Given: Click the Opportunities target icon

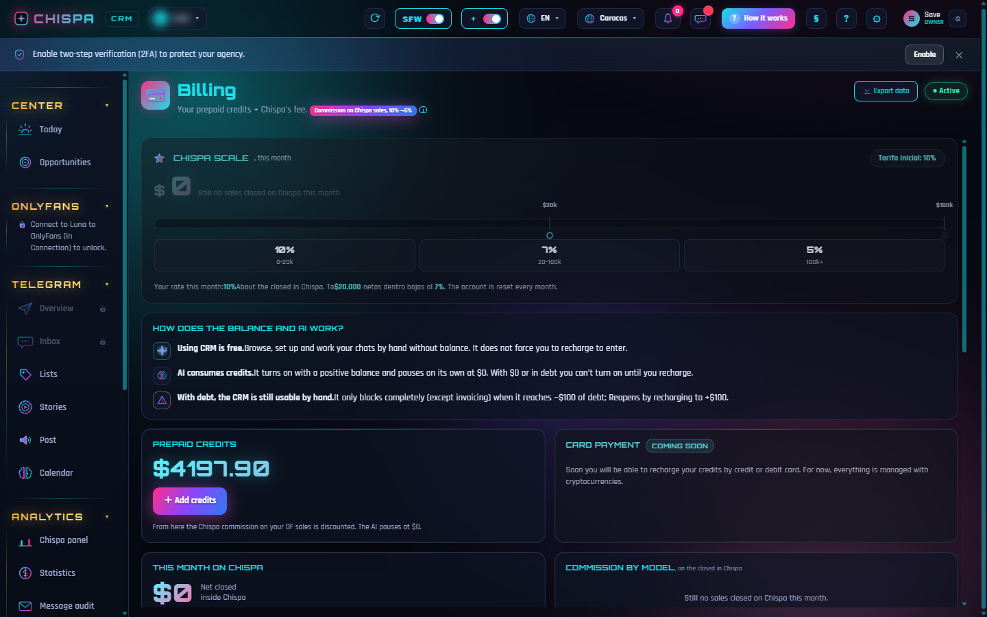Looking at the screenshot, I should pos(25,162).
